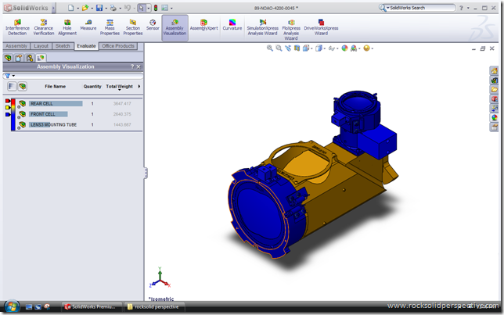This screenshot has height=315, width=504.
Task: Adjust the yellow color slider marker
Action: pos(8,107)
